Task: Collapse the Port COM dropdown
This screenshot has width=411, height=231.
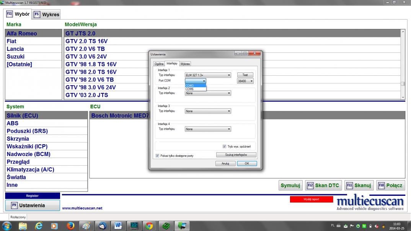Action: click(204, 81)
